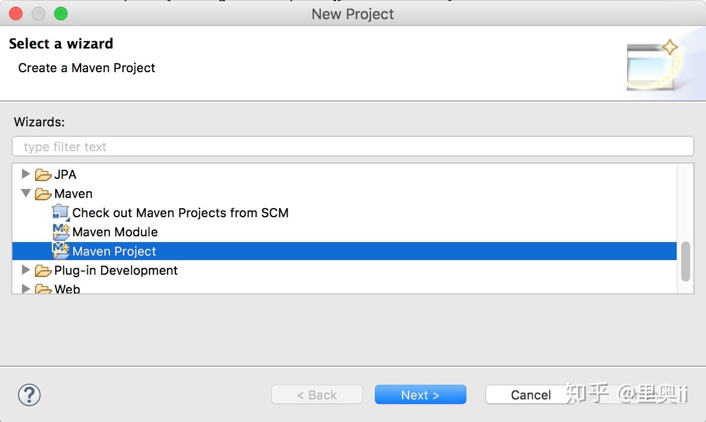Select Maven Module in the wizard list
The height and width of the screenshot is (422, 706).
point(115,232)
